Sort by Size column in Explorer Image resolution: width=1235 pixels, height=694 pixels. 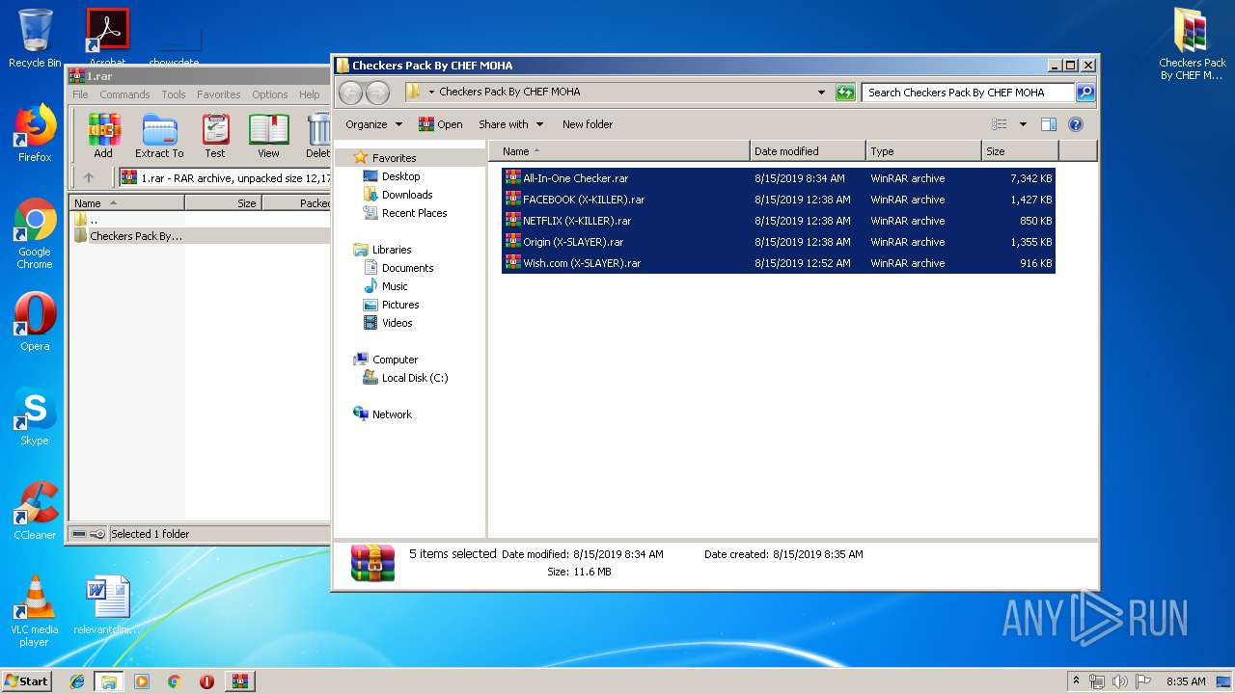[x=1020, y=151]
